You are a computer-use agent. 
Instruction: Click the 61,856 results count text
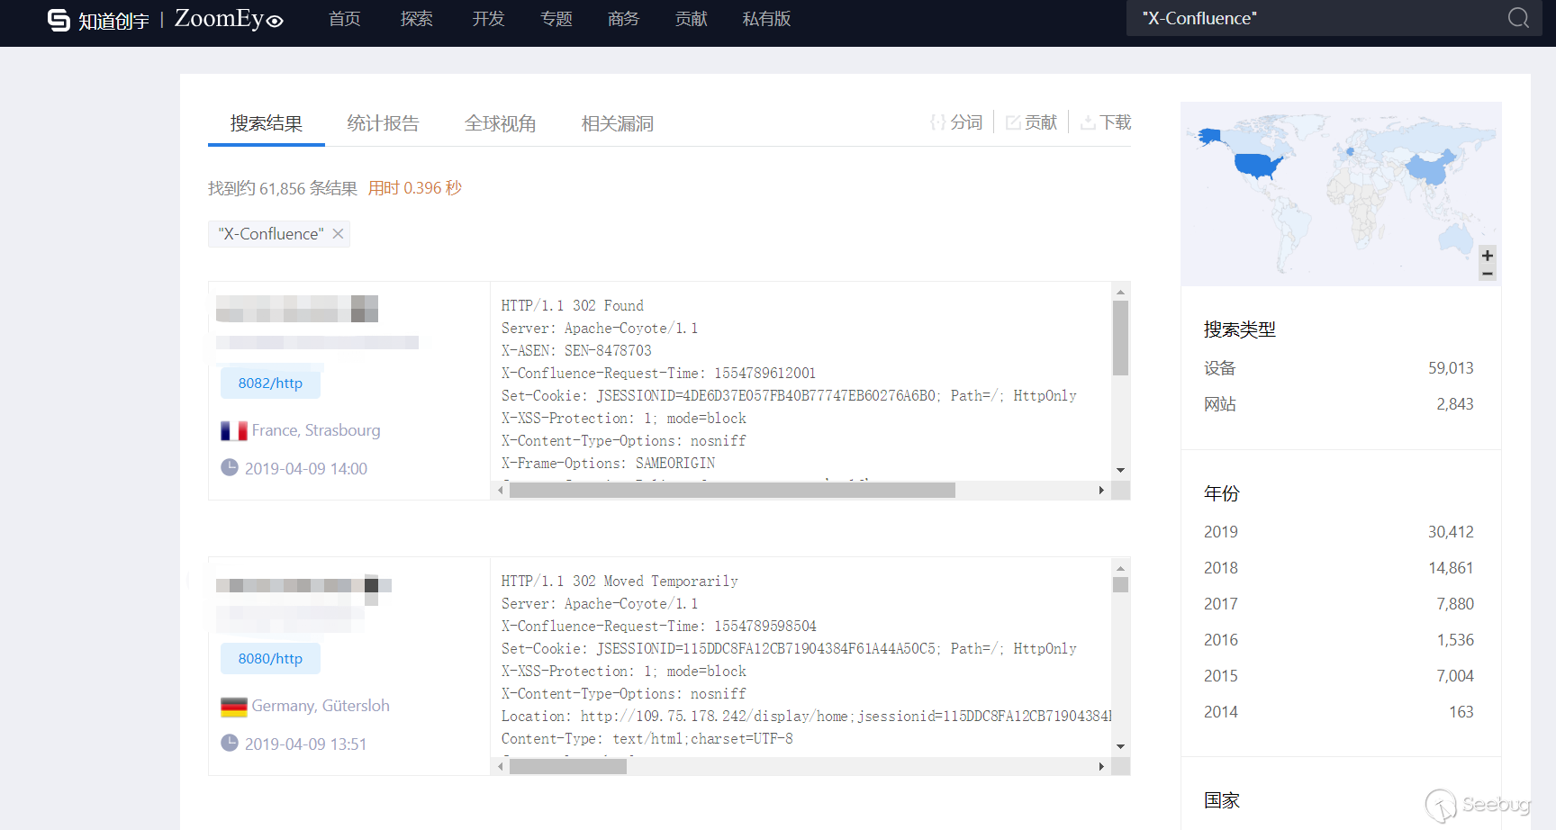(283, 188)
